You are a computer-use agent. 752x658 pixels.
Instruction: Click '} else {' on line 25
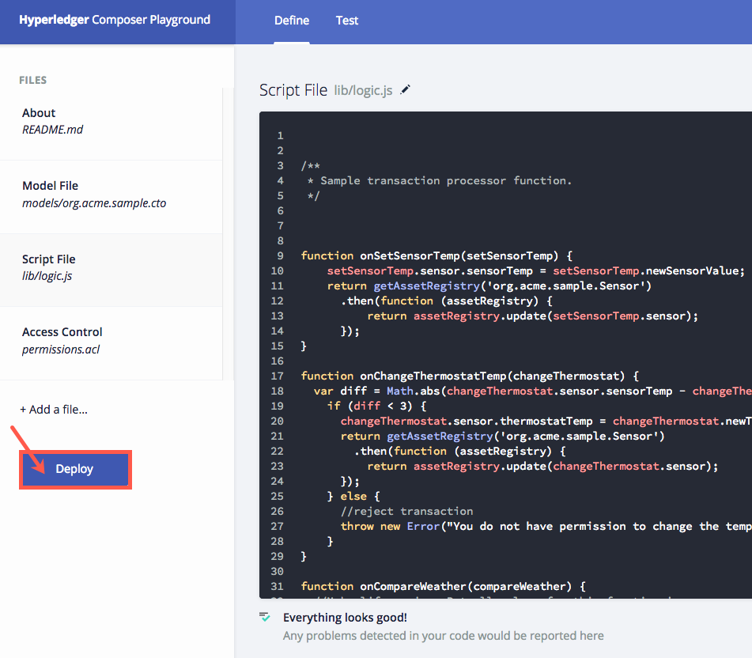tap(353, 497)
